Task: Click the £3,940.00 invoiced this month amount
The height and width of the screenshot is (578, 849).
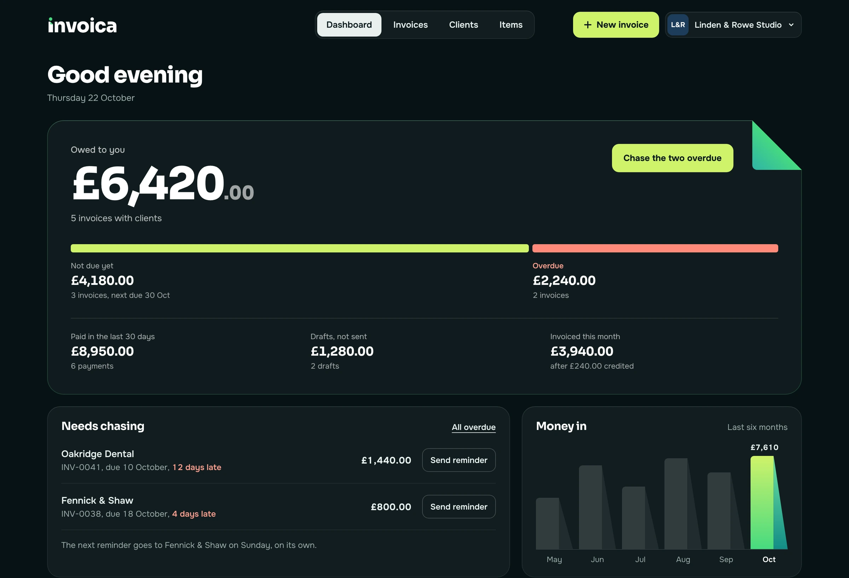Action: (x=582, y=351)
